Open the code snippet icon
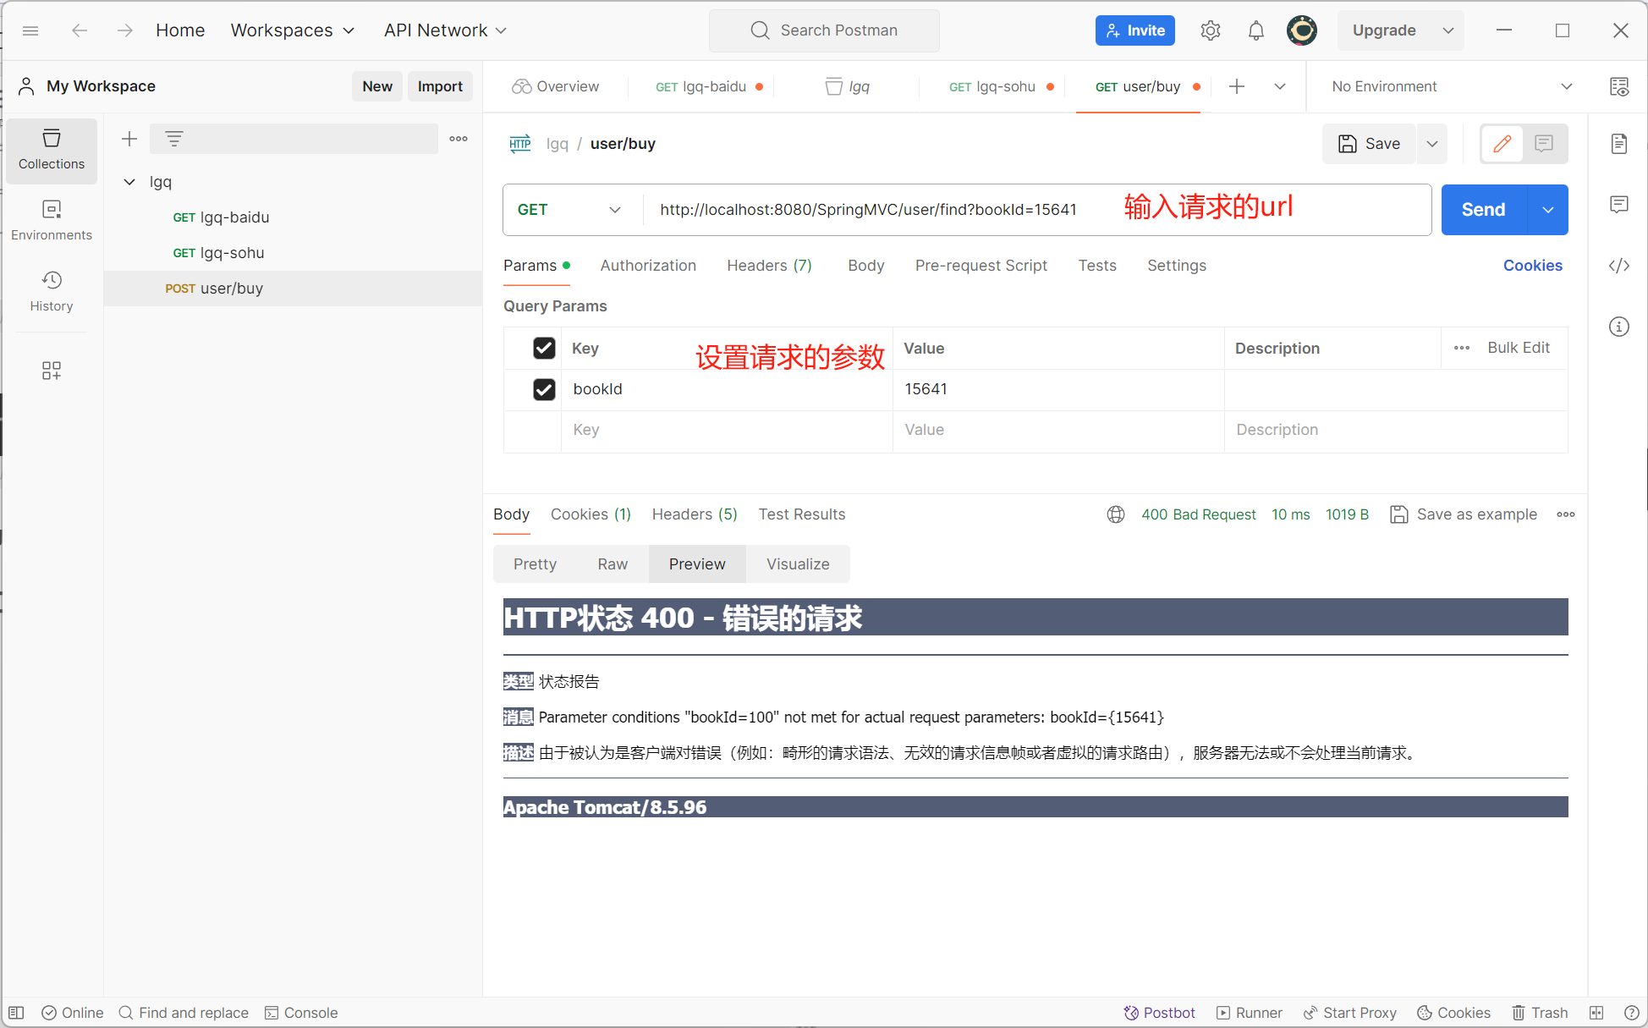 [x=1619, y=266]
